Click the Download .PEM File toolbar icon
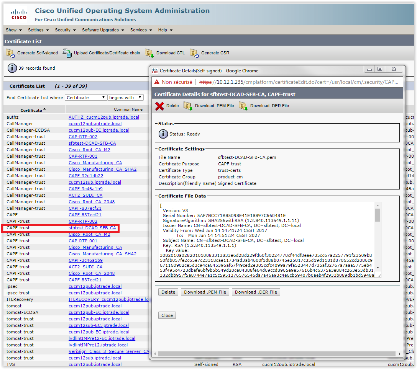 coord(188,106)
